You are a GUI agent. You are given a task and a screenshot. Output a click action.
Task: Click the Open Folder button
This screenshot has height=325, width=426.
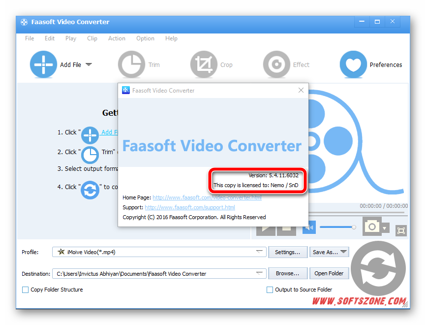pos(329,273)
